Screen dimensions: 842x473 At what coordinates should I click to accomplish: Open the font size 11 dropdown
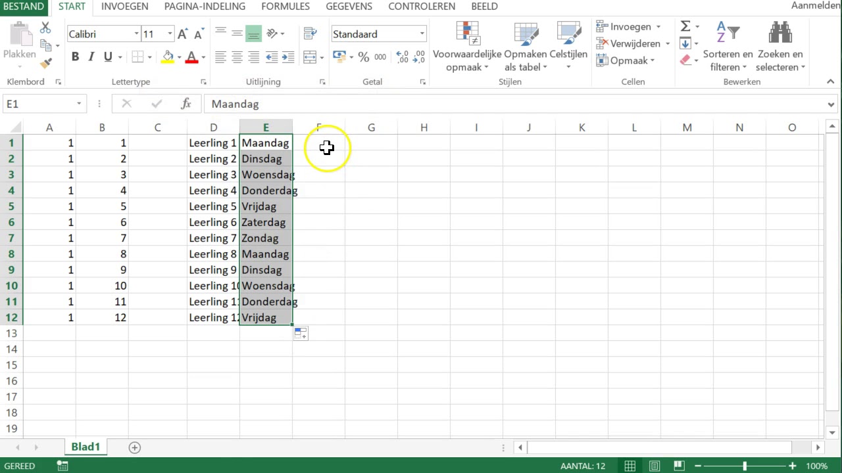170,34
